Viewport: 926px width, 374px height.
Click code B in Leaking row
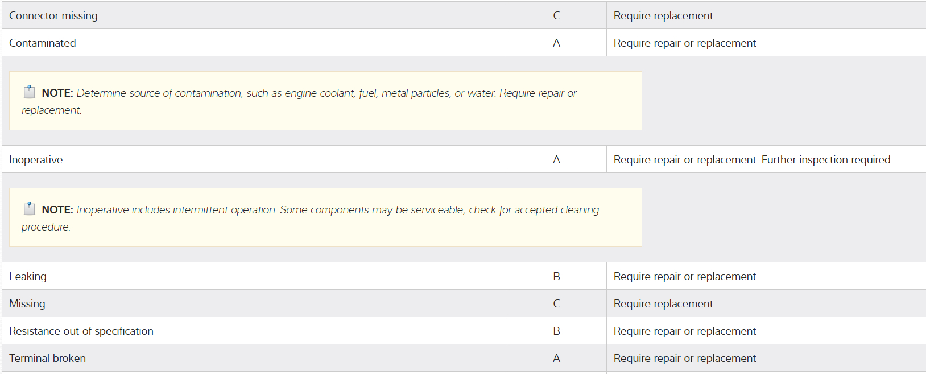(x=556, y=277)
